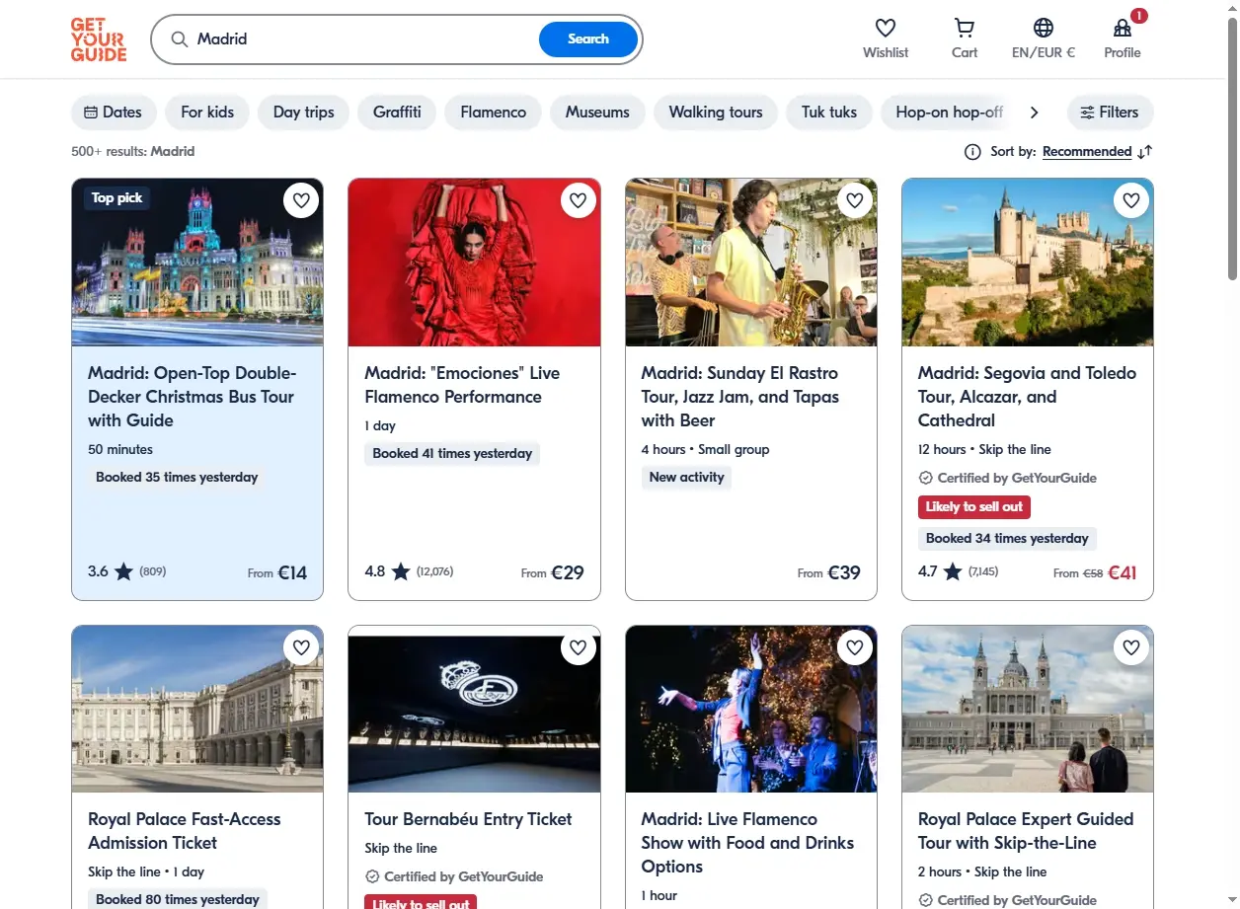Open Royal Palace Fast-Access Admission Ticket title

[x=185, y=831]
